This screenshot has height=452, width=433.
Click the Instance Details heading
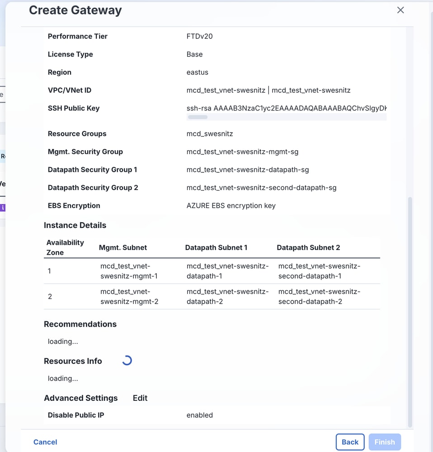tap(75, 225)
